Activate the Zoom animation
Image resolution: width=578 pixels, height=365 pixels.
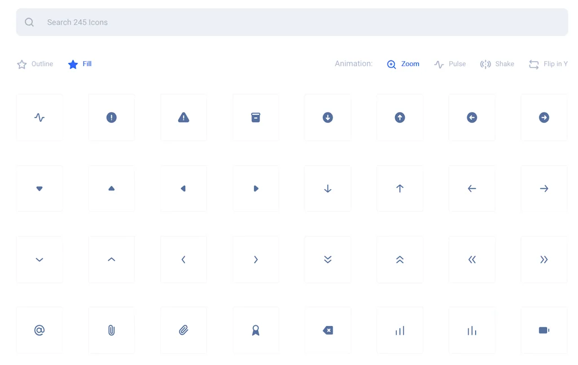tap(403, 64)
